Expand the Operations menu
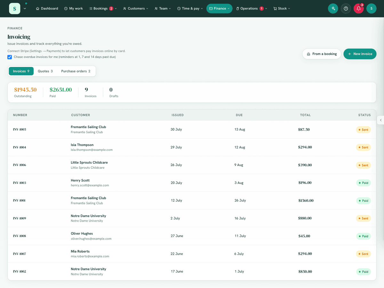The image size is (384, 288). click(252, 9)
